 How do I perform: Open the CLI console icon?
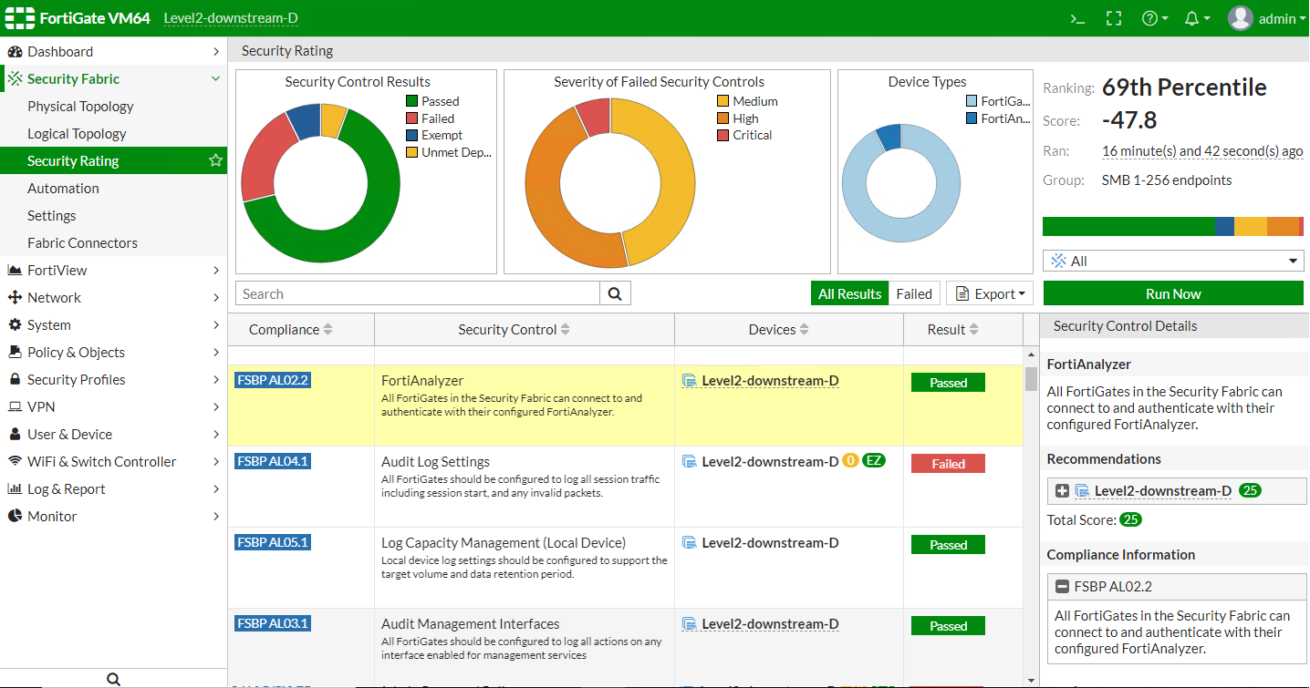[1077, 18]
